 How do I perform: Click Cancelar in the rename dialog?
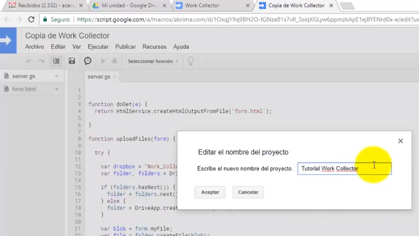248,192
